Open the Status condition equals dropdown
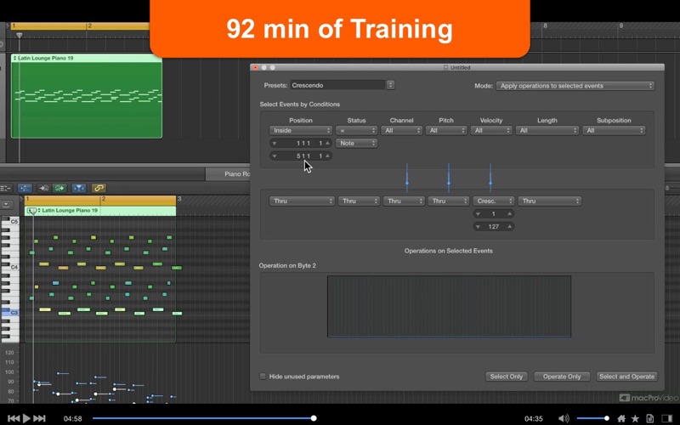 pos(356,130)
